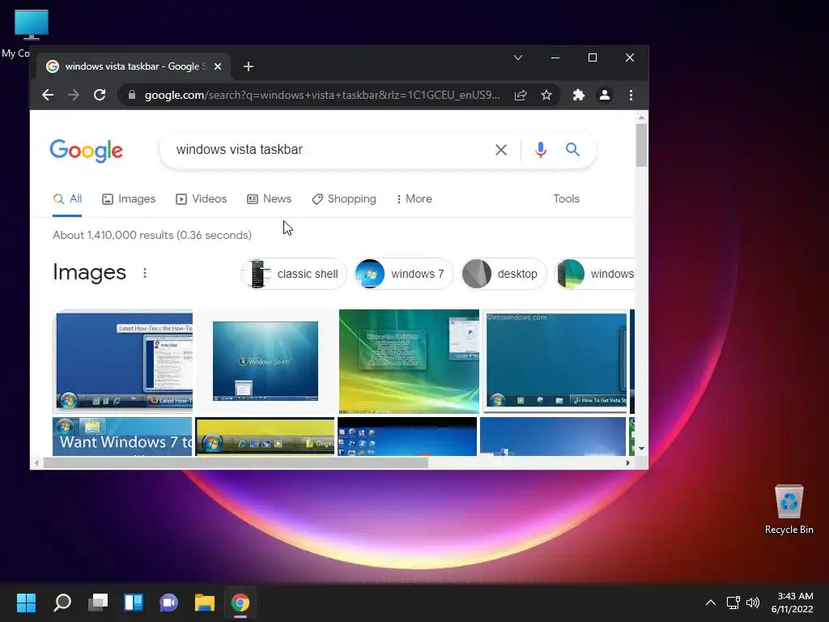Click the Google search text box
The image size is (829, 622).
328,150
